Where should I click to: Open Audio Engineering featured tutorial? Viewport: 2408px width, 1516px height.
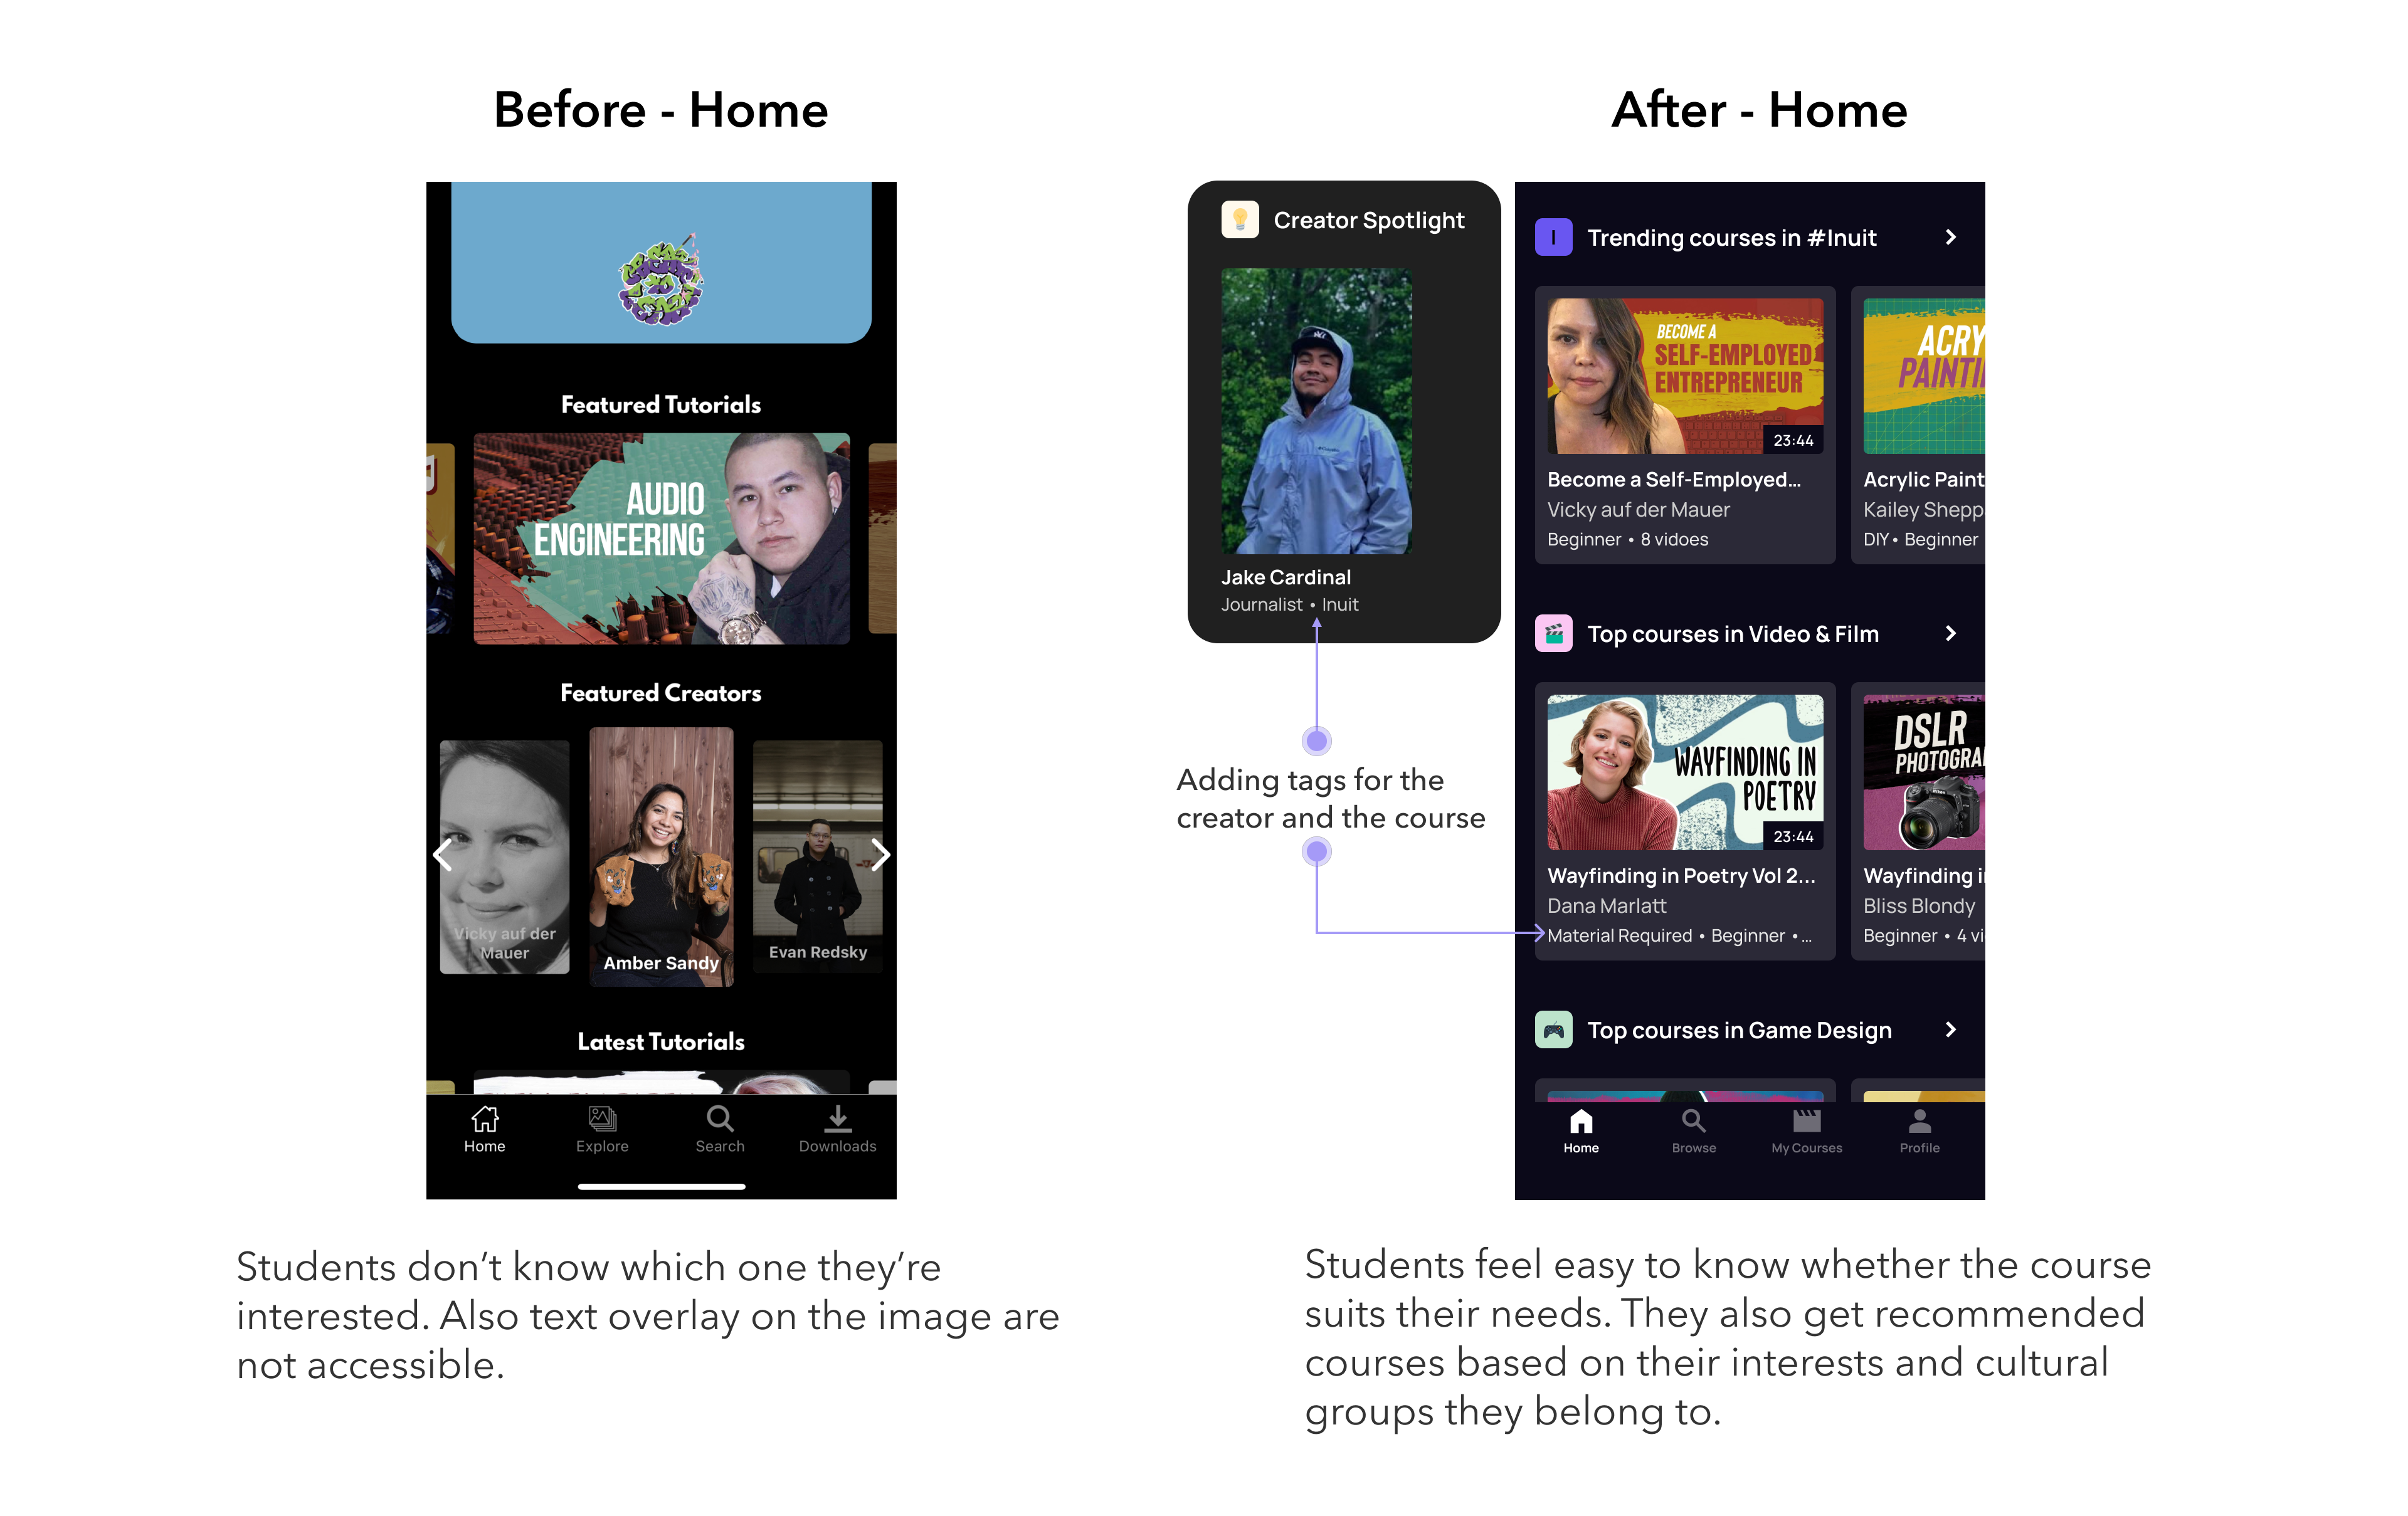(x=661, y=539)
